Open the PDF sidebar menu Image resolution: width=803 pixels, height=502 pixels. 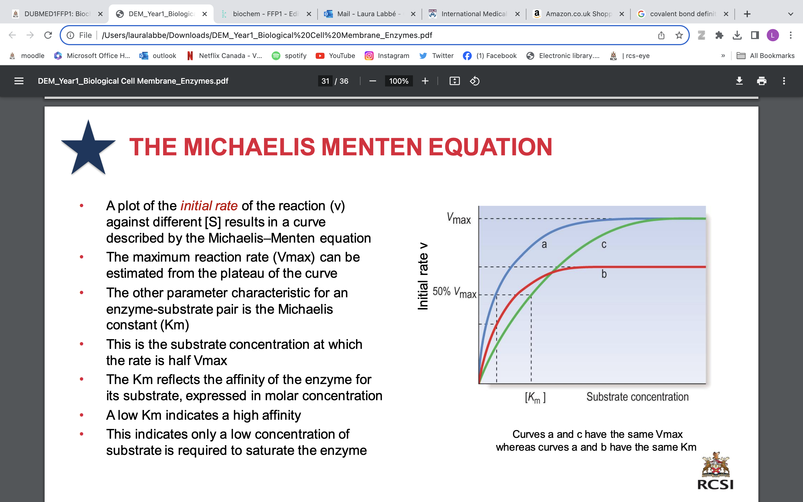(x=19, y=81)
